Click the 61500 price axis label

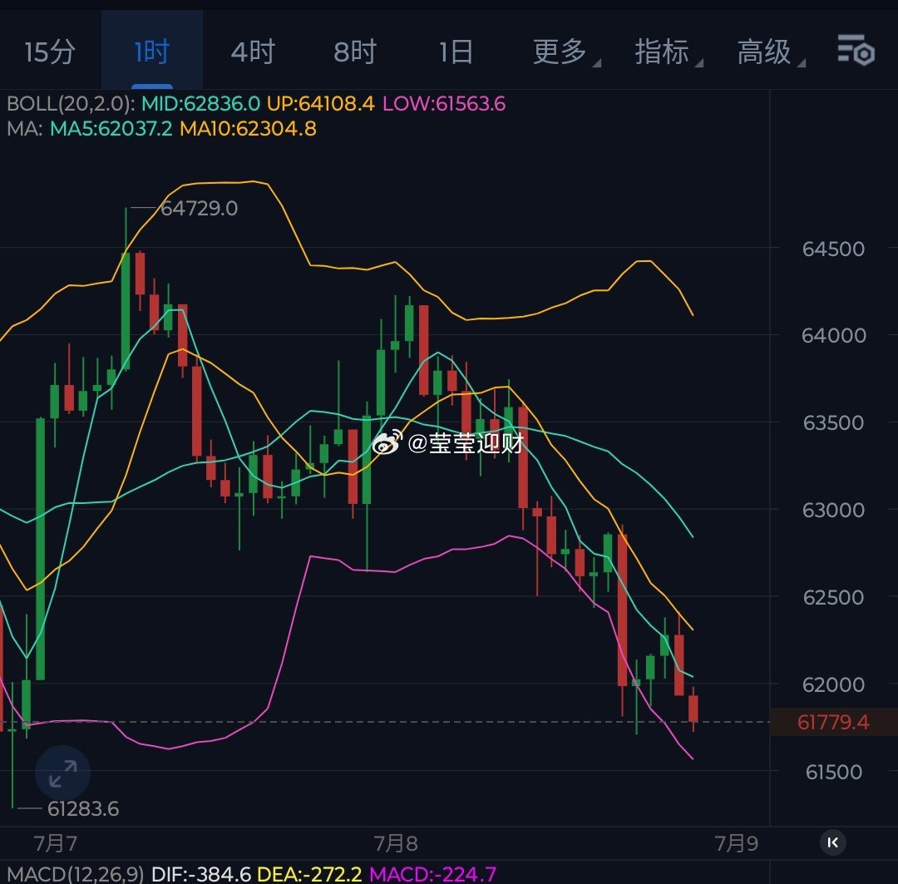834,772
